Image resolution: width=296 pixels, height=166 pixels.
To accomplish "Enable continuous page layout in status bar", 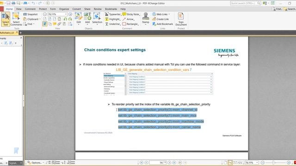I will tap(230, 163).
